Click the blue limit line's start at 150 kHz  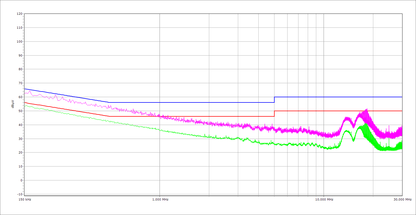click(25, 89)
